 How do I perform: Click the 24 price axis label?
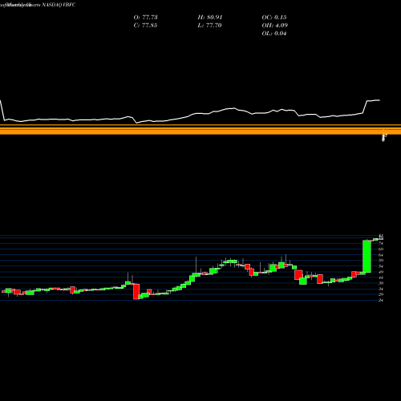coord(381,301)
